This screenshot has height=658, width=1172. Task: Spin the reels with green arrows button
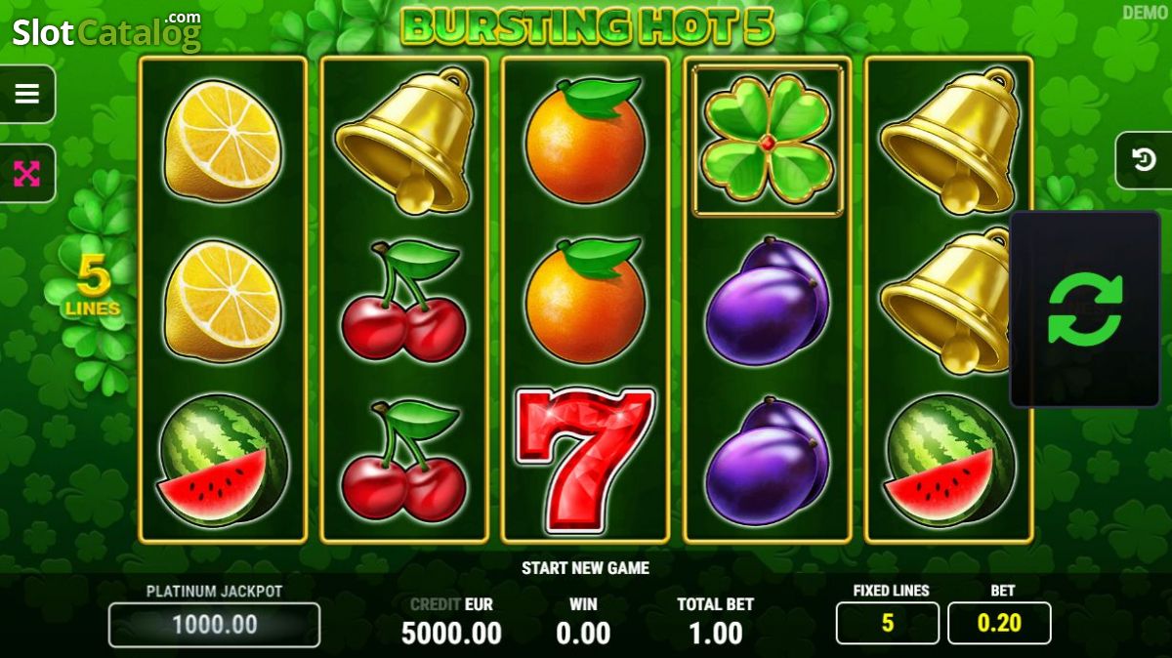coord(1084,308)
